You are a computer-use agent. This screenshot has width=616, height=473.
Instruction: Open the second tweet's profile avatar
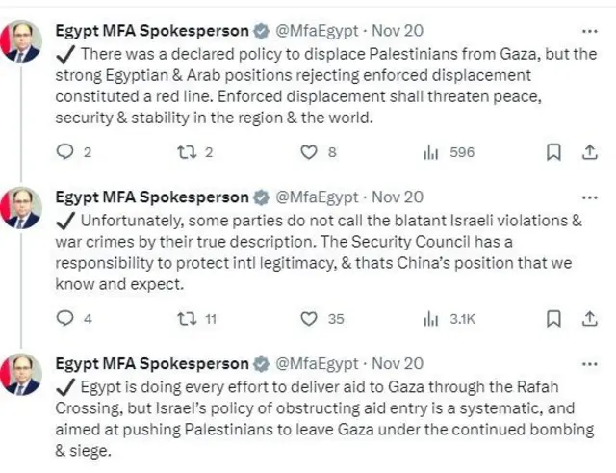[x=22, y=207]
